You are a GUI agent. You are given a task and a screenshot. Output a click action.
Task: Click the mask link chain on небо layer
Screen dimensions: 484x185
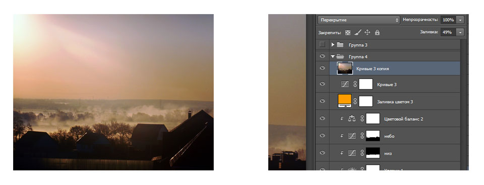[x=362, y=136]
